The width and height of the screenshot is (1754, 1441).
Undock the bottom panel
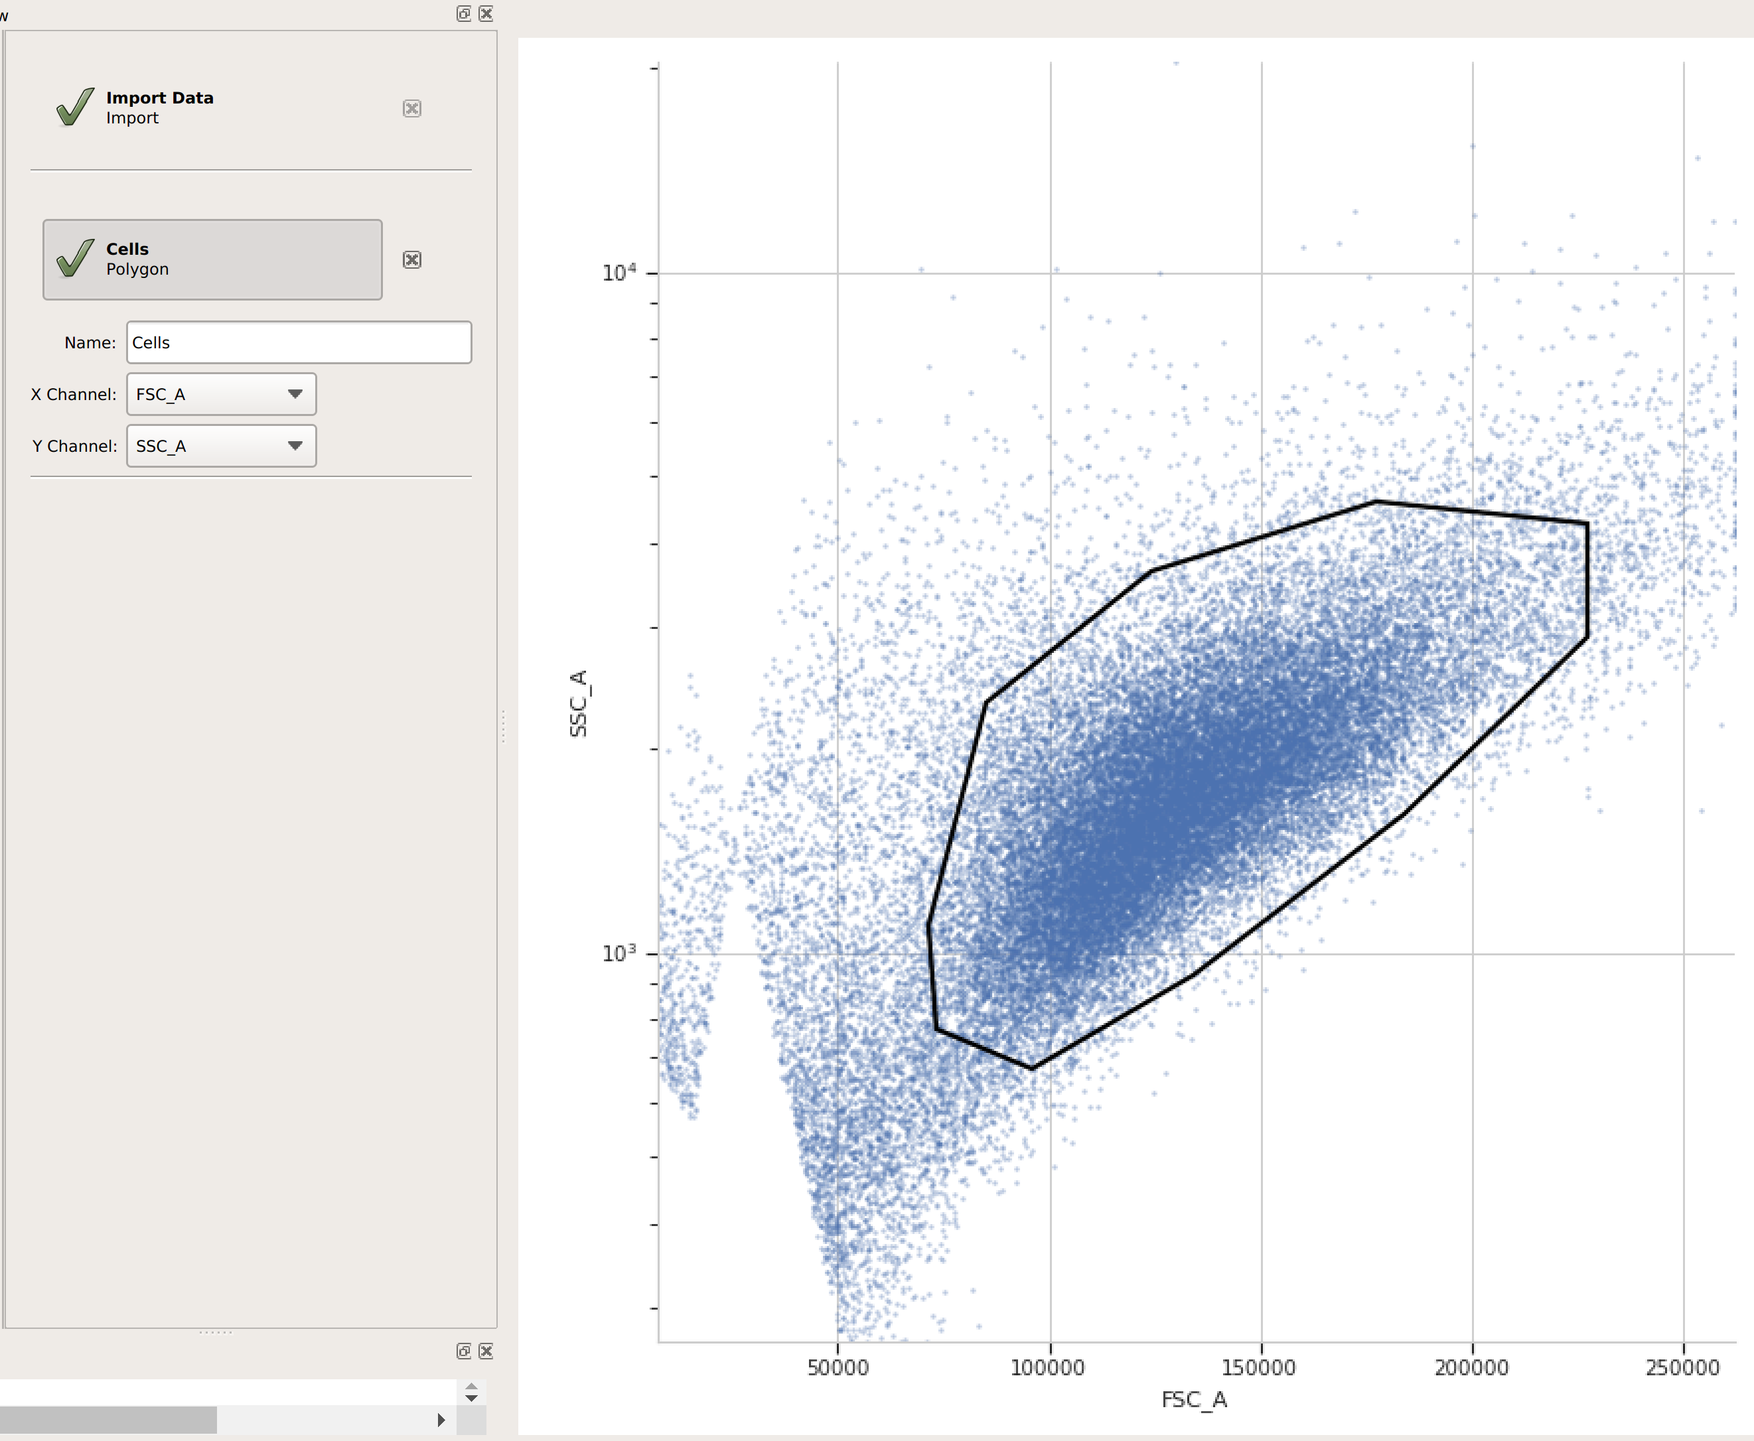(x=464, y=1351)
